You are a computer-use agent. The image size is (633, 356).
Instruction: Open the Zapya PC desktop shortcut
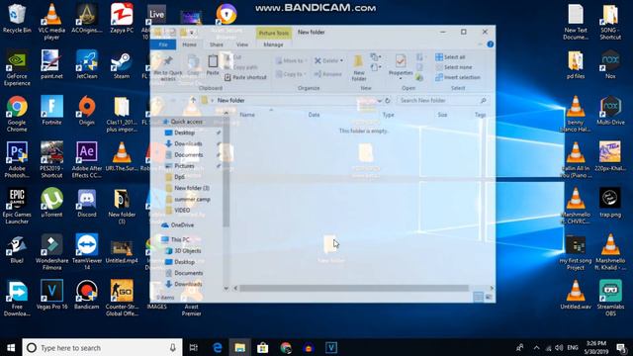(122, 19)
